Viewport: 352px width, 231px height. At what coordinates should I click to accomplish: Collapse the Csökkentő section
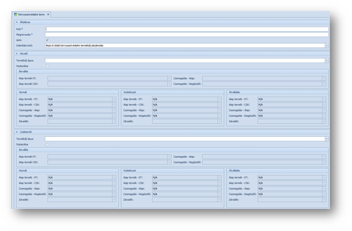point(17,132)
